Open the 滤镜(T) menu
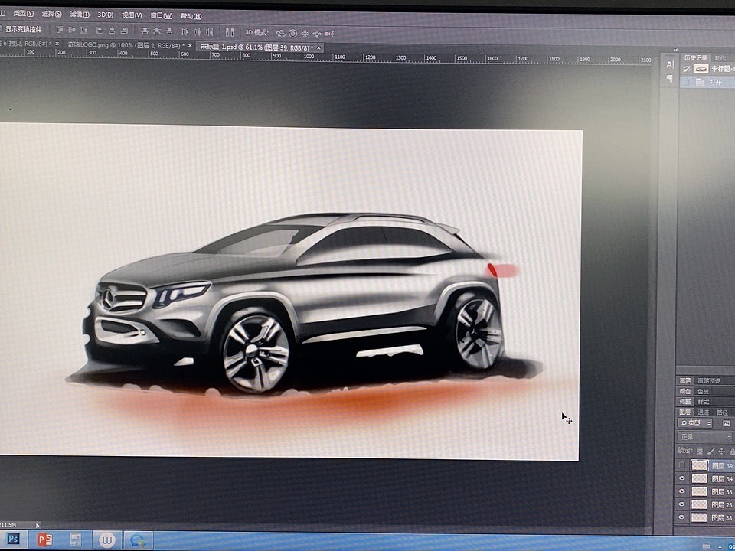 coord(80,15)
